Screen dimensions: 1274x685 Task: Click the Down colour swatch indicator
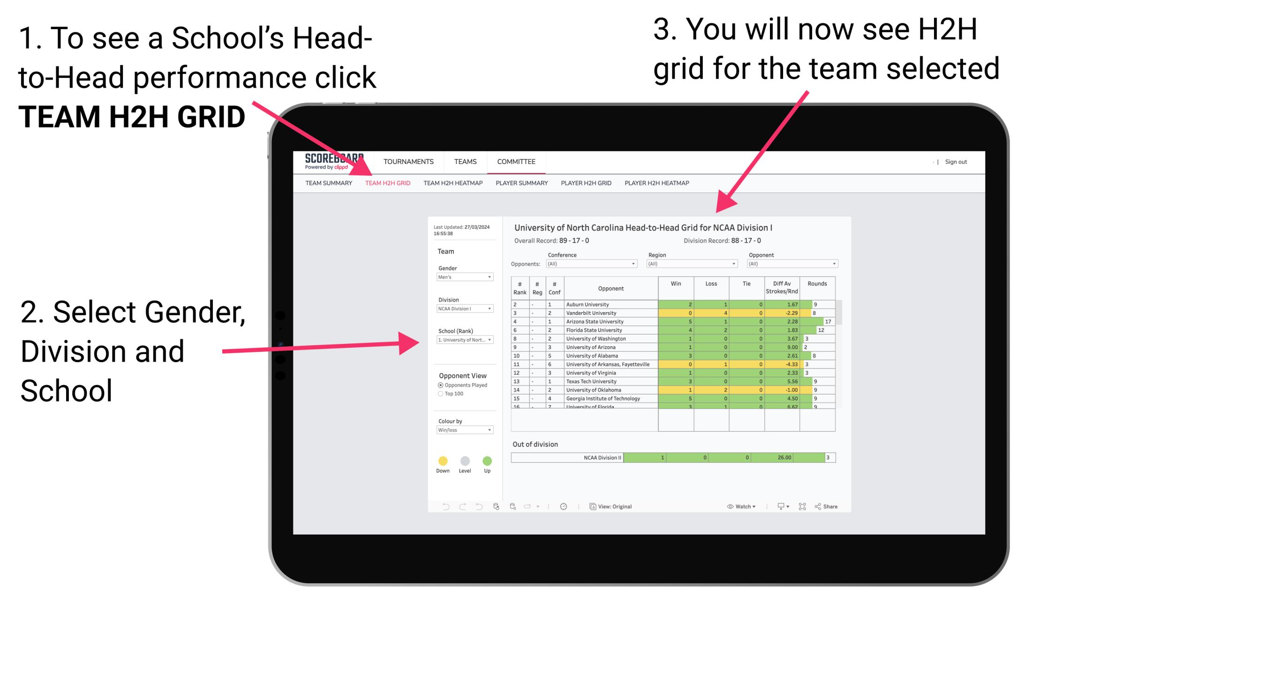444,460
